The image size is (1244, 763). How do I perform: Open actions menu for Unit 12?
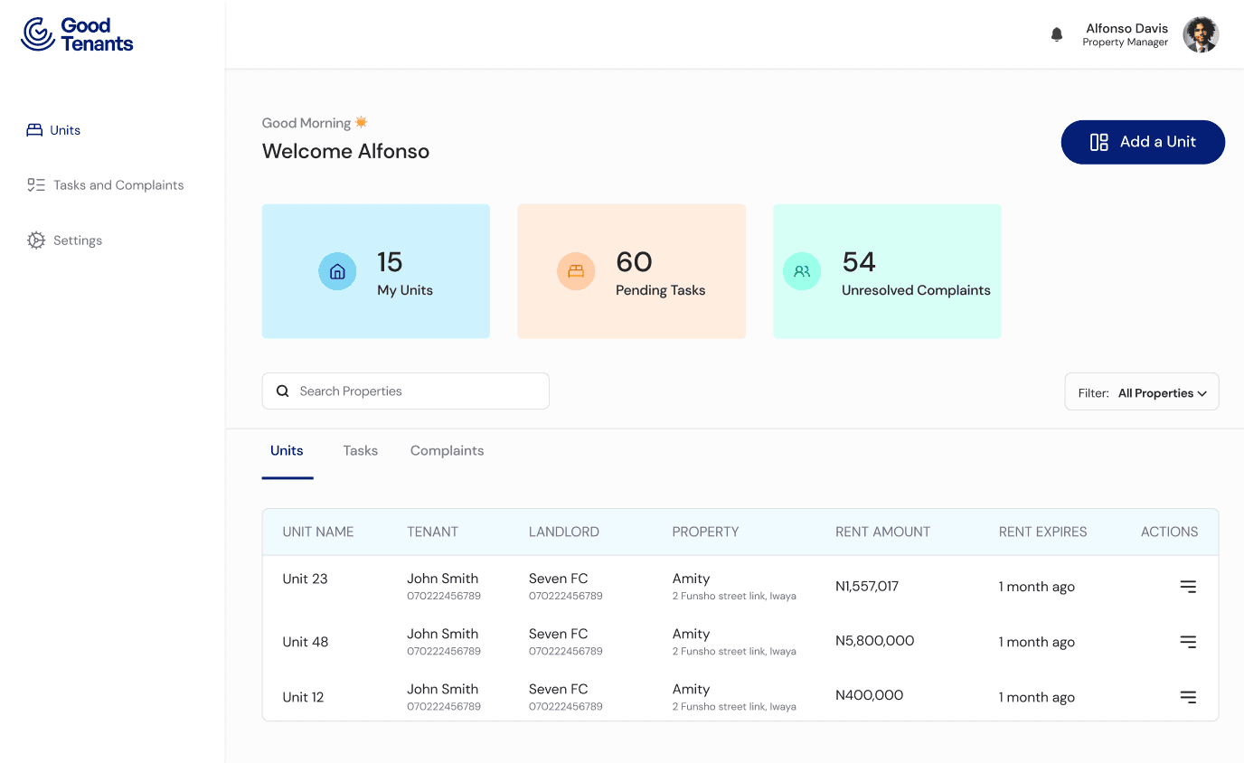[1188, 697]
